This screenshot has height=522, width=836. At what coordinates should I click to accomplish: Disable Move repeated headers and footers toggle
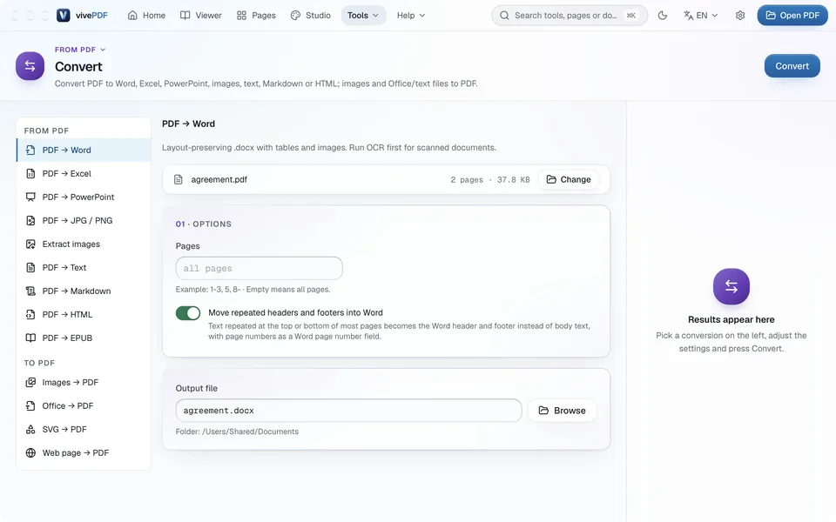tap(188, 313)
